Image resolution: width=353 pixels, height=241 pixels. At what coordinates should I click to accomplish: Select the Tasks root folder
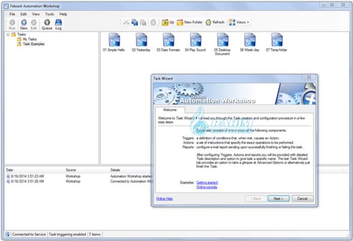(x=19, y=35)
